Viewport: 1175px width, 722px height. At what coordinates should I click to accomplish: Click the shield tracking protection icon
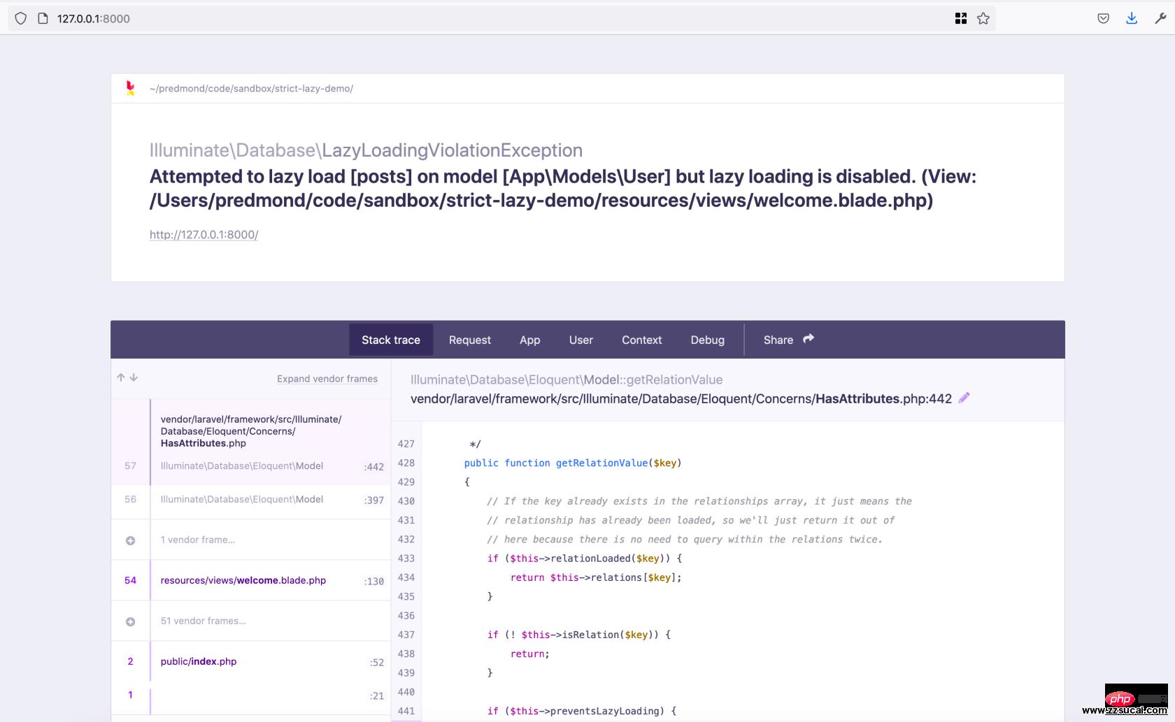[x=20, y=19]
